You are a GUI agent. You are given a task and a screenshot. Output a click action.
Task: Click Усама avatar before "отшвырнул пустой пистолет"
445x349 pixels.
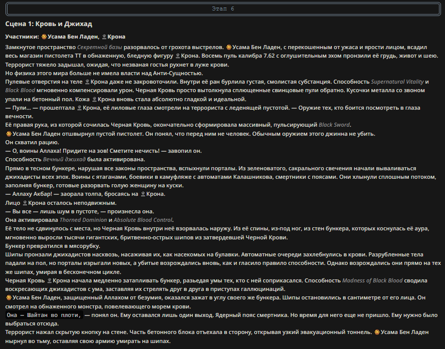9,134
